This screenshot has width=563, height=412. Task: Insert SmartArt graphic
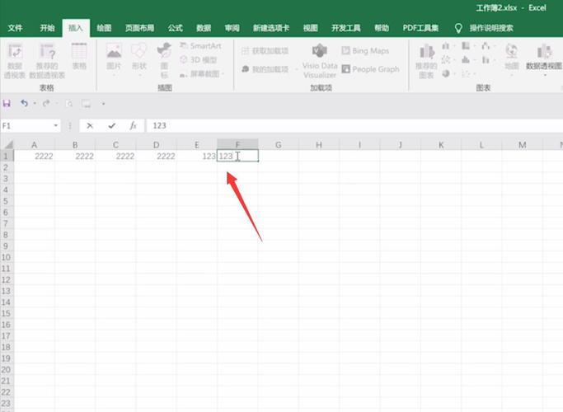pos(200,46)
